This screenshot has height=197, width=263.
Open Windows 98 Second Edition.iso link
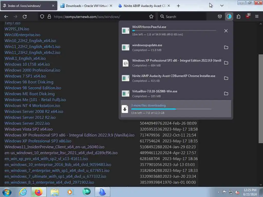pos(33,88)
